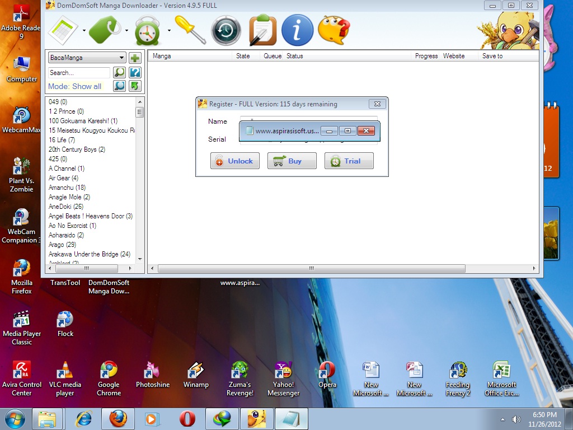The width and height of the screenshot is (573, 430).
Task: Select Ao No Exorcist (1)
Action: click(72, 225)
